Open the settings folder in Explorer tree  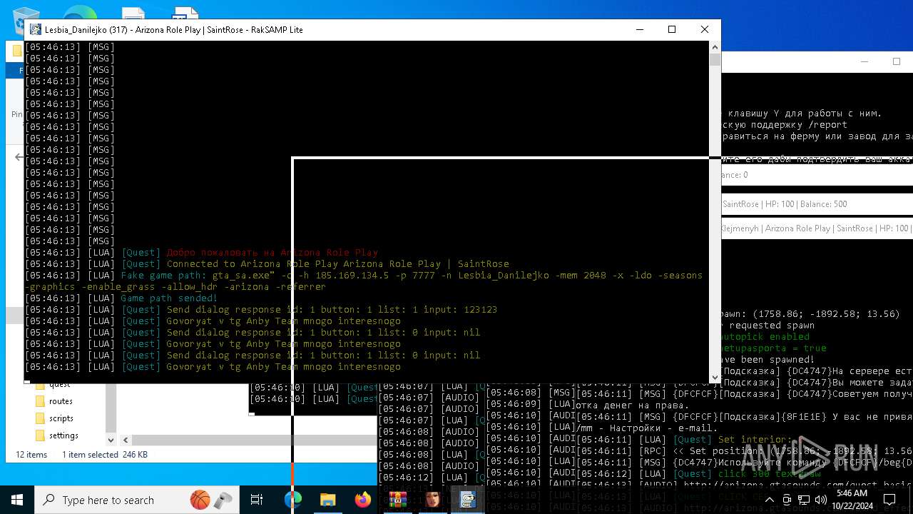click(x=63, y=435)
